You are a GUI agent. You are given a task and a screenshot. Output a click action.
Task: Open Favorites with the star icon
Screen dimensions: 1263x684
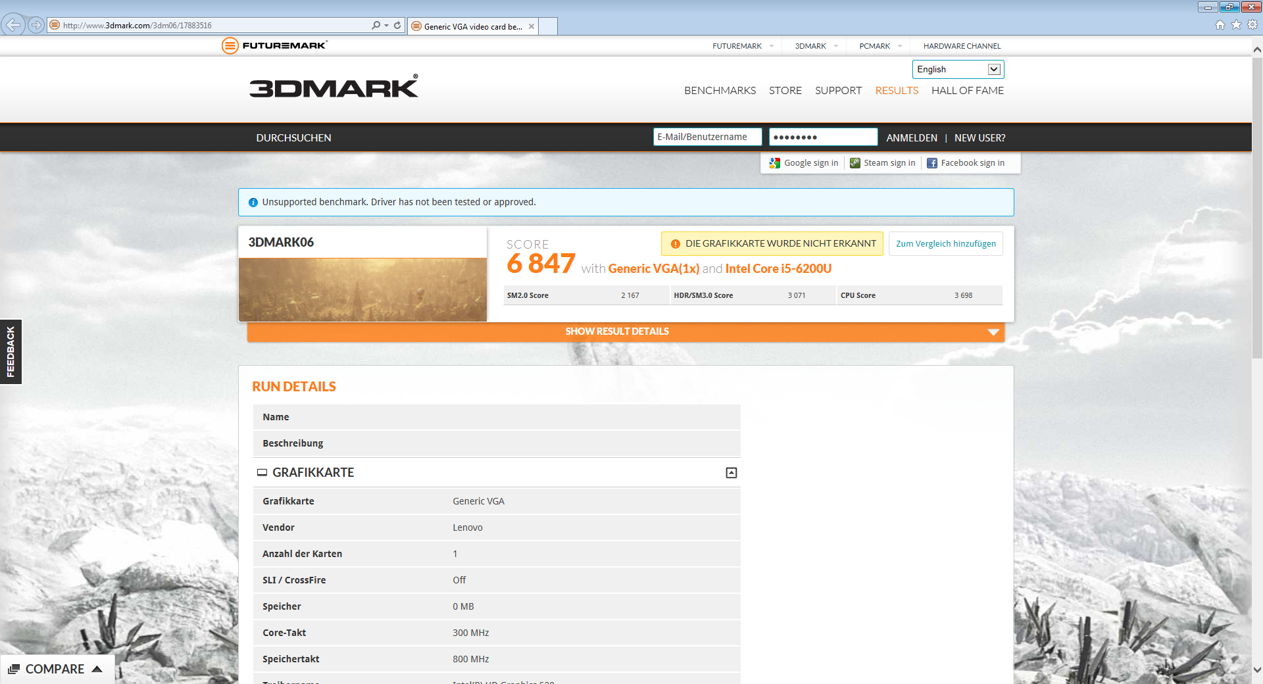pyautogui.click(x=1237, y=25)
